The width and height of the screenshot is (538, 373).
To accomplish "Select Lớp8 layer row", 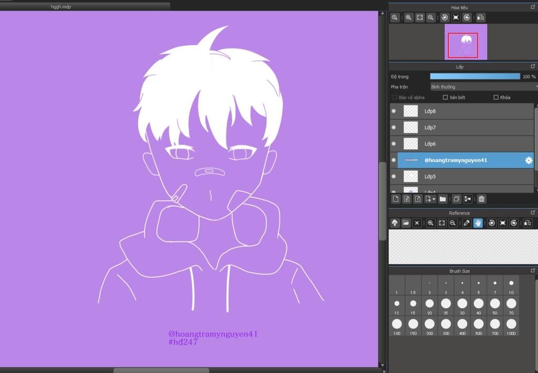I will click(462, 111).
